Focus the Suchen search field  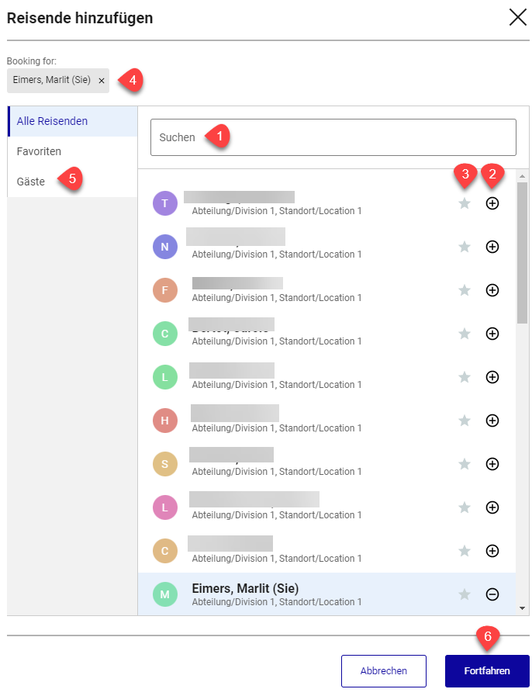[333, 137]
